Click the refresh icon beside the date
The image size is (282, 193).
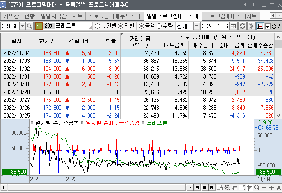click(243, 26)
